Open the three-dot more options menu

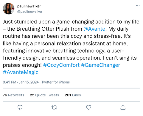pyautogui.click(x=138, y=5)
